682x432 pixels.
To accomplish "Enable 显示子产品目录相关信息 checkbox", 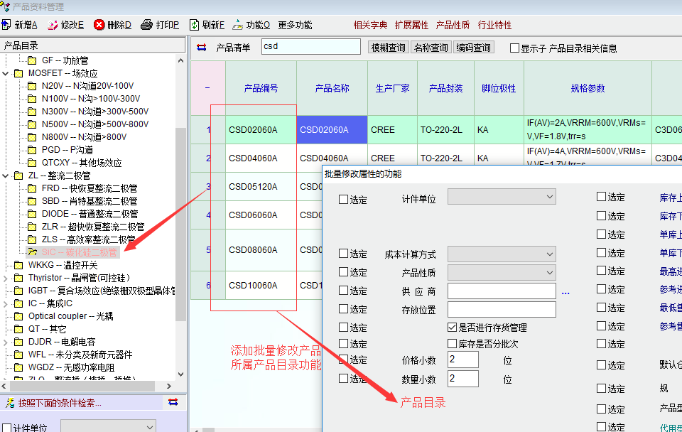I will [515, 48].
